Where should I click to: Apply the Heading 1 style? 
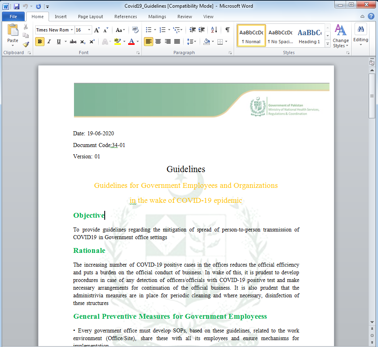[x=309, y=36]
